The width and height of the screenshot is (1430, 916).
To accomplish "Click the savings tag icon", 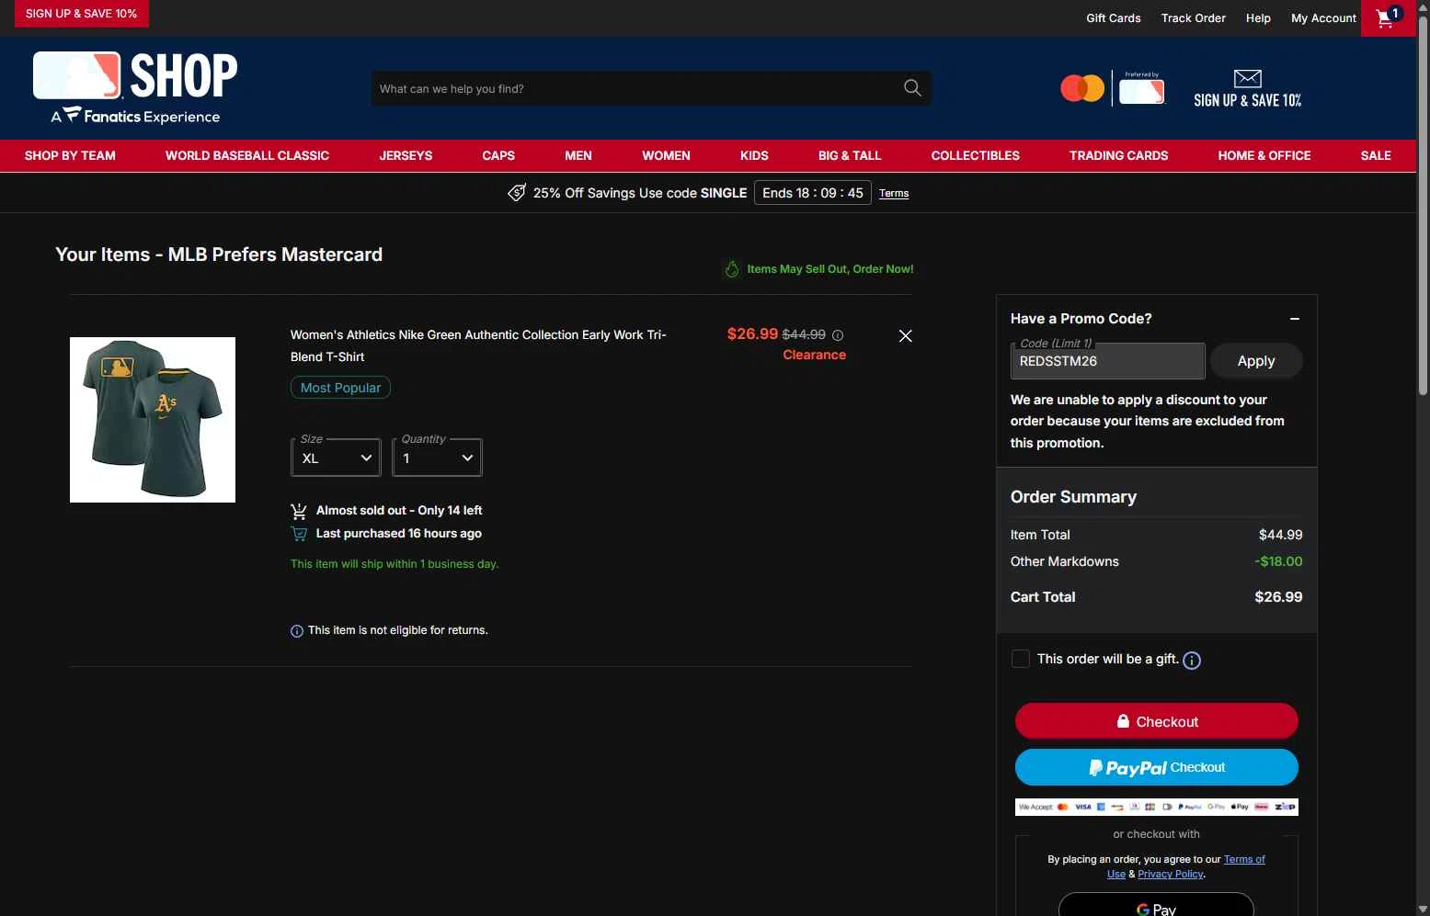I will 517,193.
